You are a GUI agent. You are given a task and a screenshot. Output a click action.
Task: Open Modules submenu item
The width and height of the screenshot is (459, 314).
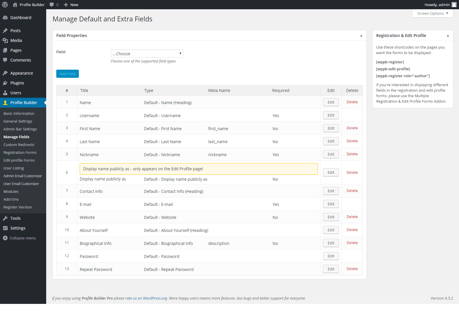(11, 191)
